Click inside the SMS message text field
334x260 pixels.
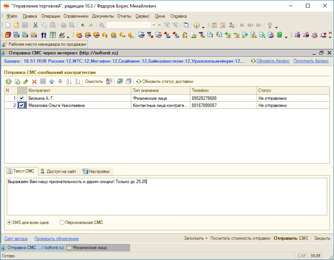click(167, 197)
